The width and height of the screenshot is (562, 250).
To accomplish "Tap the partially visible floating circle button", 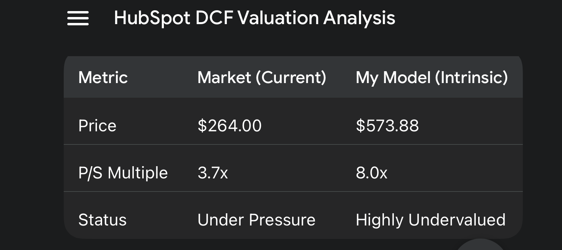I will coord(480,245).
